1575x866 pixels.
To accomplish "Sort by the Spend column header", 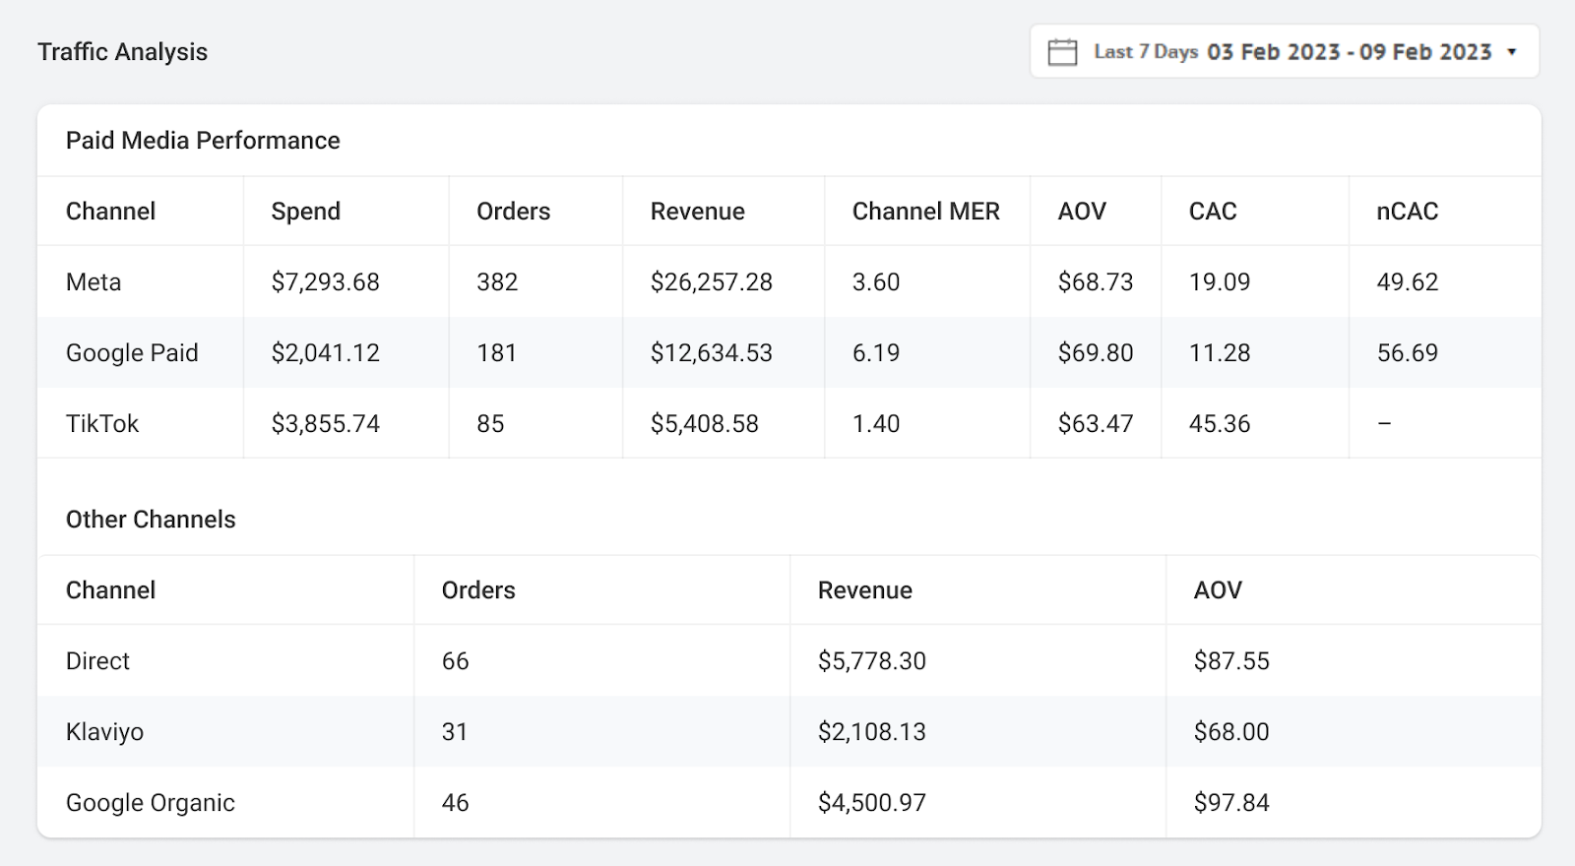I will click(x=305, y=212).
